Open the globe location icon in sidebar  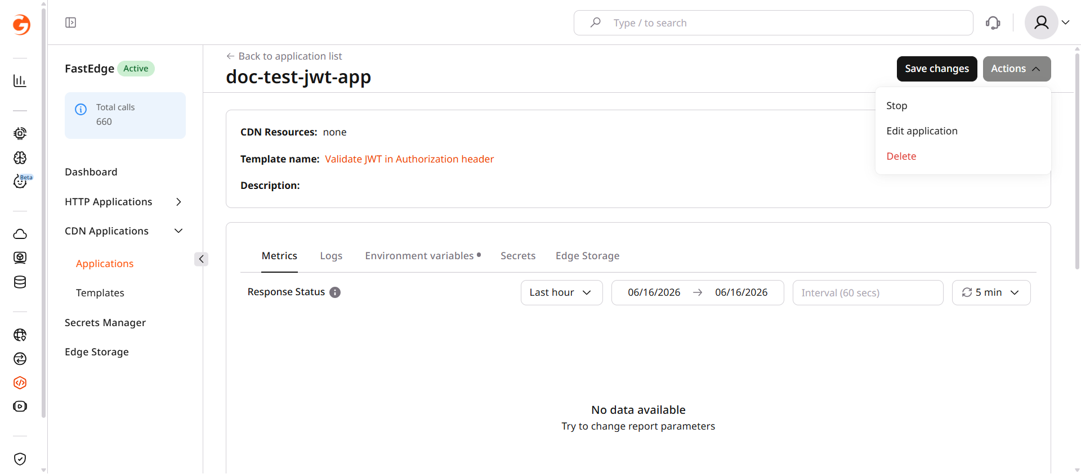pos(20,335)
